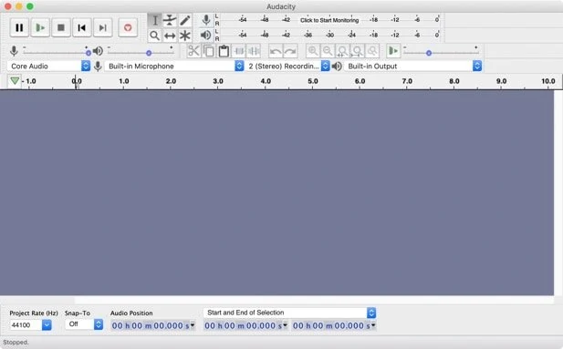
Task: Start recording with the Record button
Action: pyautogui.click(x=128, y=27)
